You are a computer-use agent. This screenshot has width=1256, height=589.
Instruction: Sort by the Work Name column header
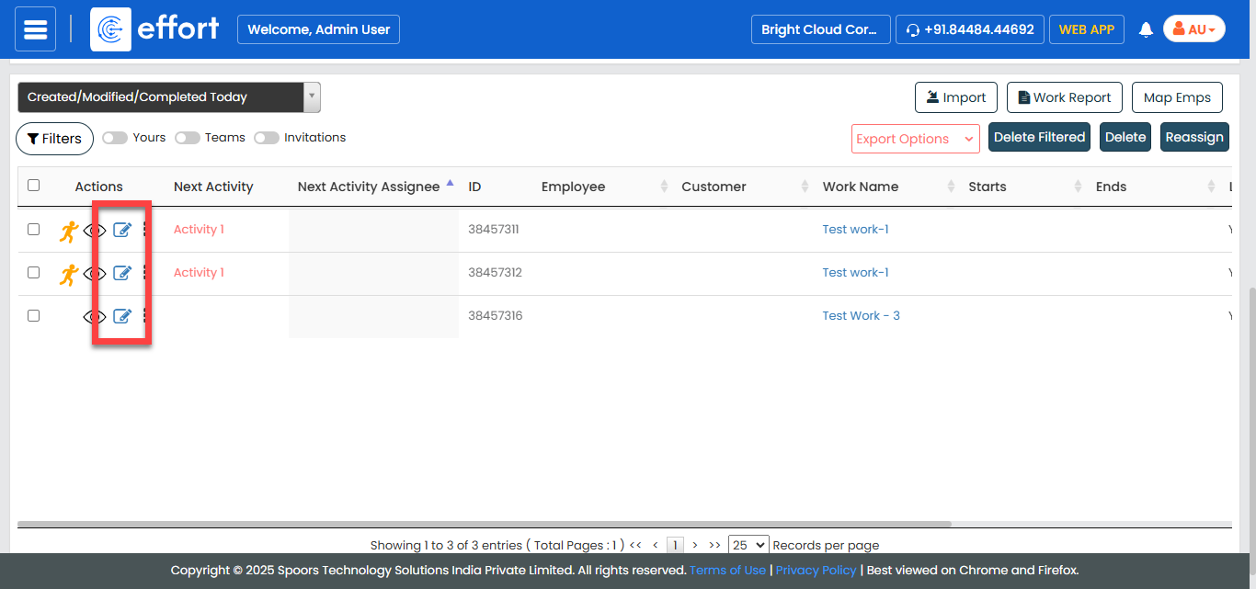[x=861, y=187]
